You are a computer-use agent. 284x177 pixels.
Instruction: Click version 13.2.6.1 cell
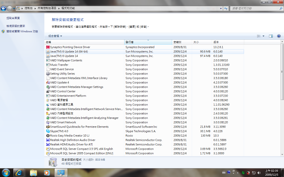(218, 47)
